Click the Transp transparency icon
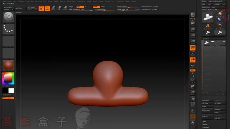 (193, 111)
